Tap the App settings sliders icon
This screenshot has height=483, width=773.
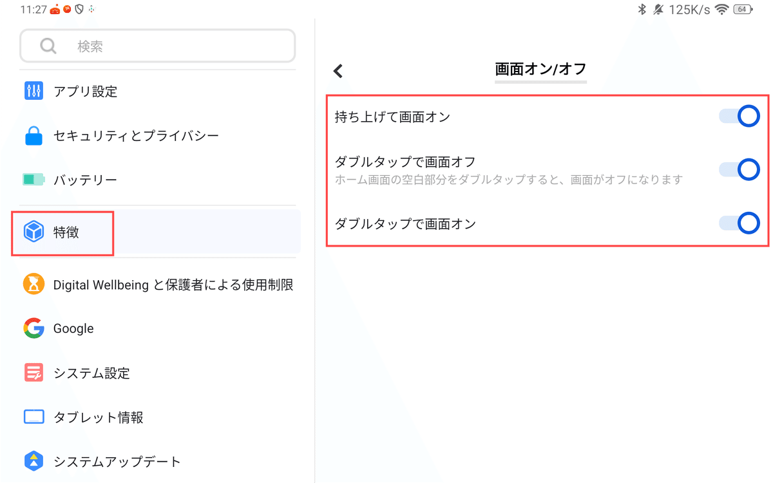(x=33, y=91)
